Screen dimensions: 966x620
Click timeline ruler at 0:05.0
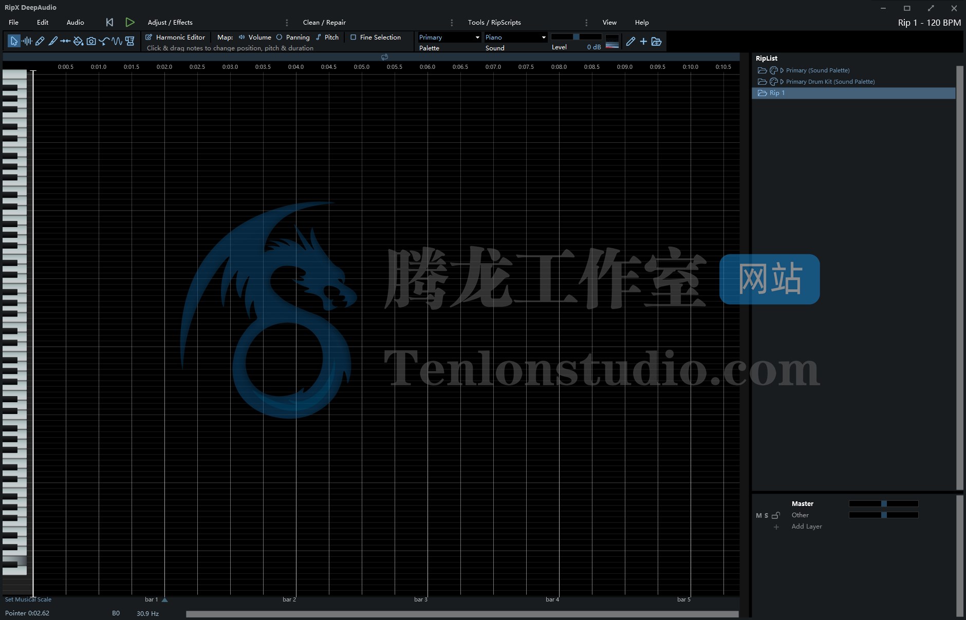click(x=362, y=67)
